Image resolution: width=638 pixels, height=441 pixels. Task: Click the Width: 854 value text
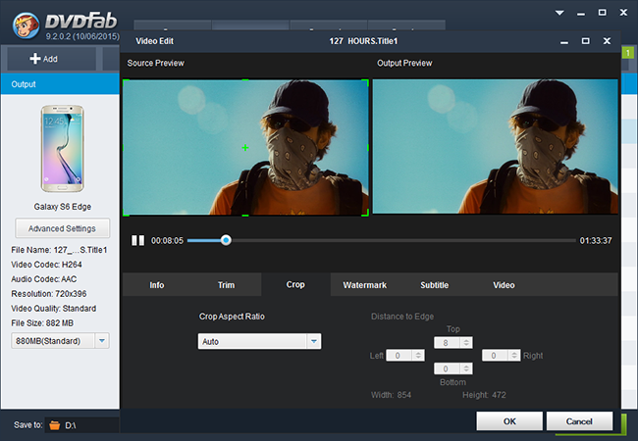point(391,395)
